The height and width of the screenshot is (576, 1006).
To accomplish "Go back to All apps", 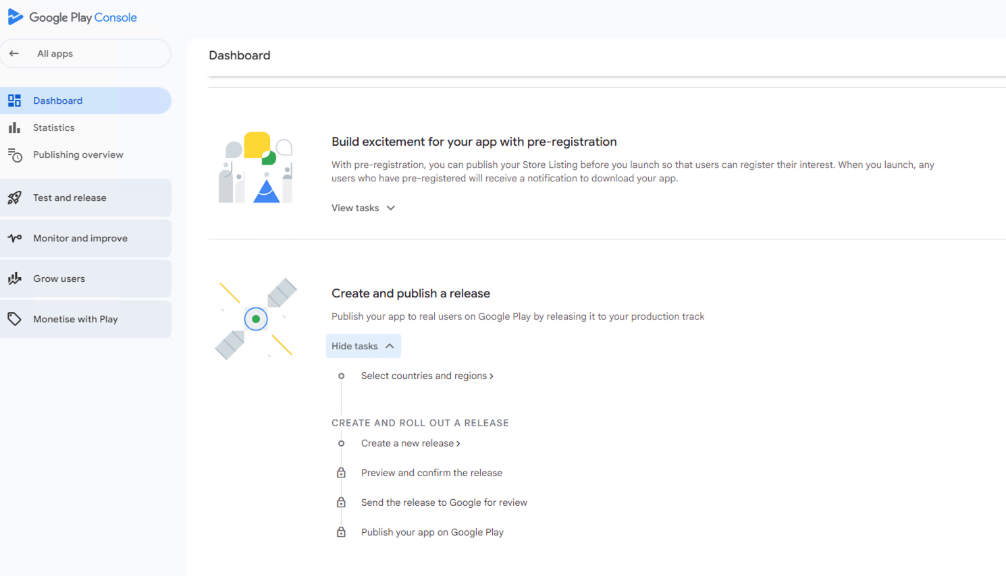I will (x=55, y=53).
